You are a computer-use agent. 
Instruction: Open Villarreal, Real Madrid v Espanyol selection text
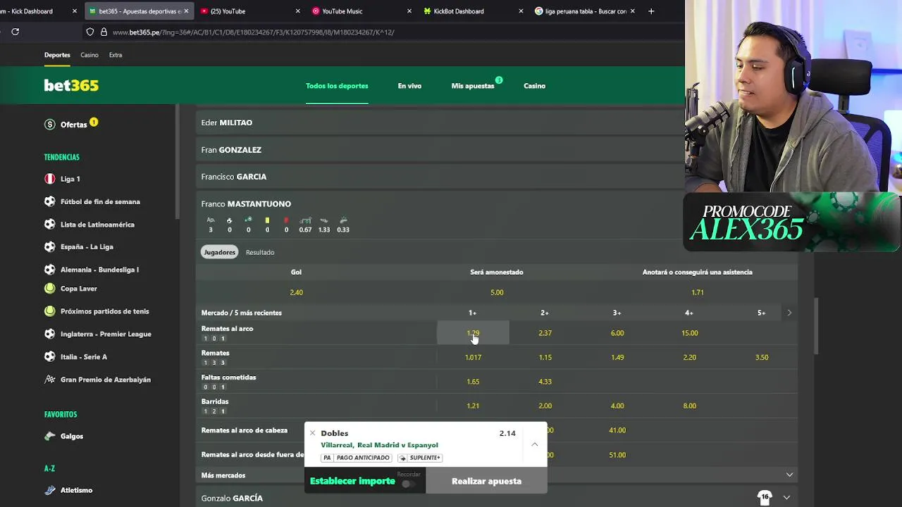click(379, 445)
